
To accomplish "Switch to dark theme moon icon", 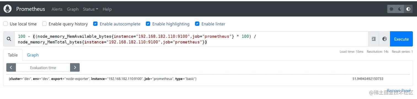I will (x=400, y=9).
